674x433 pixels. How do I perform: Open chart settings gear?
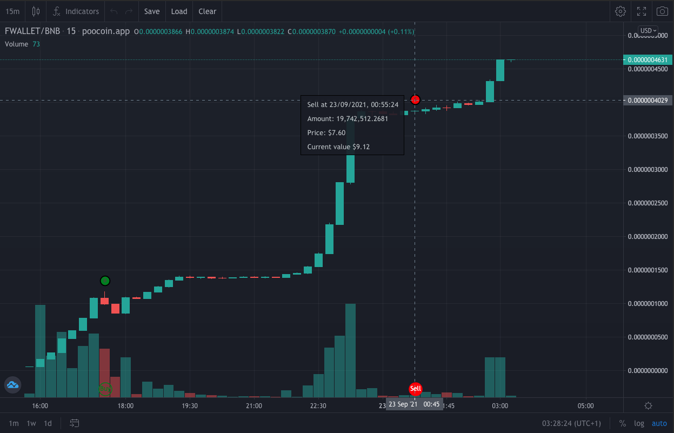(620, 11)
